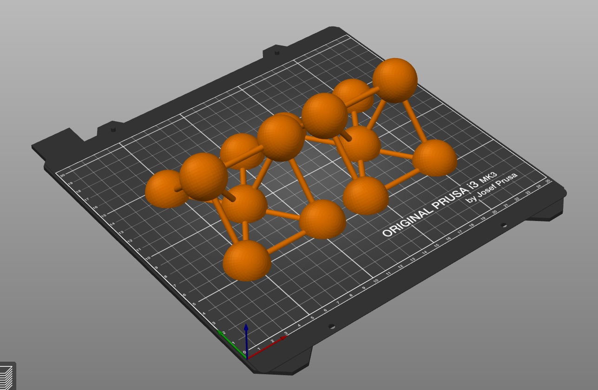598x390 pixels.
Task: Click the number 0 on the bed ruler
Action: [244, 352]
